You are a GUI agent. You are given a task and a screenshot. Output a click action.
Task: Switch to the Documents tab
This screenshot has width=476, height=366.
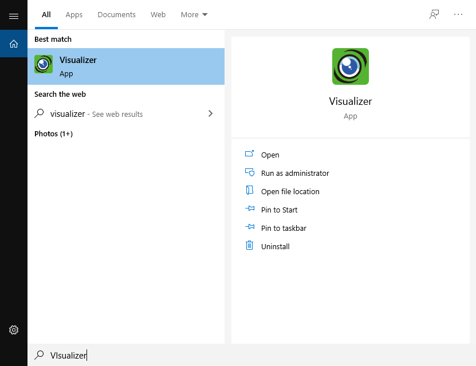tap(116, 15)
